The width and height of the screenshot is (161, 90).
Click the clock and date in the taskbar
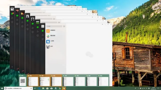tap(153, 88)
